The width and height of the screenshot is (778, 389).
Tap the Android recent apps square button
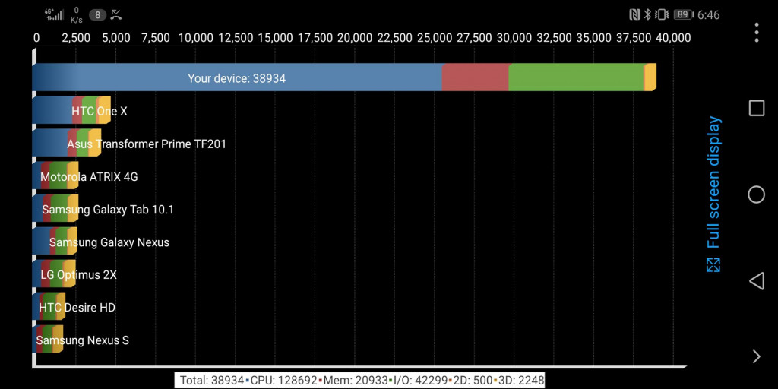pos(756,108)
